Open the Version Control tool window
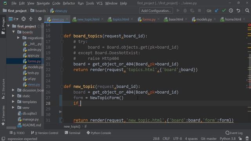Screen dimensions: 251x141 [45, 133]
